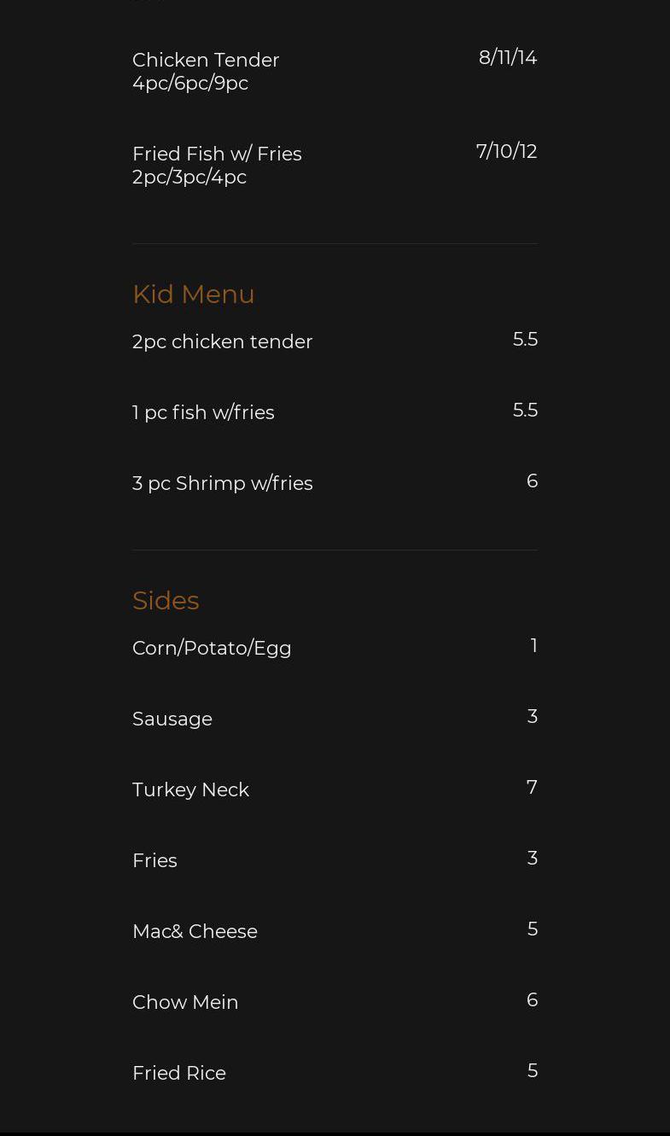Select the Corn/Potato/Egg side item
The width and height of the screenshot is (670, 1136).
click(212, 649)
